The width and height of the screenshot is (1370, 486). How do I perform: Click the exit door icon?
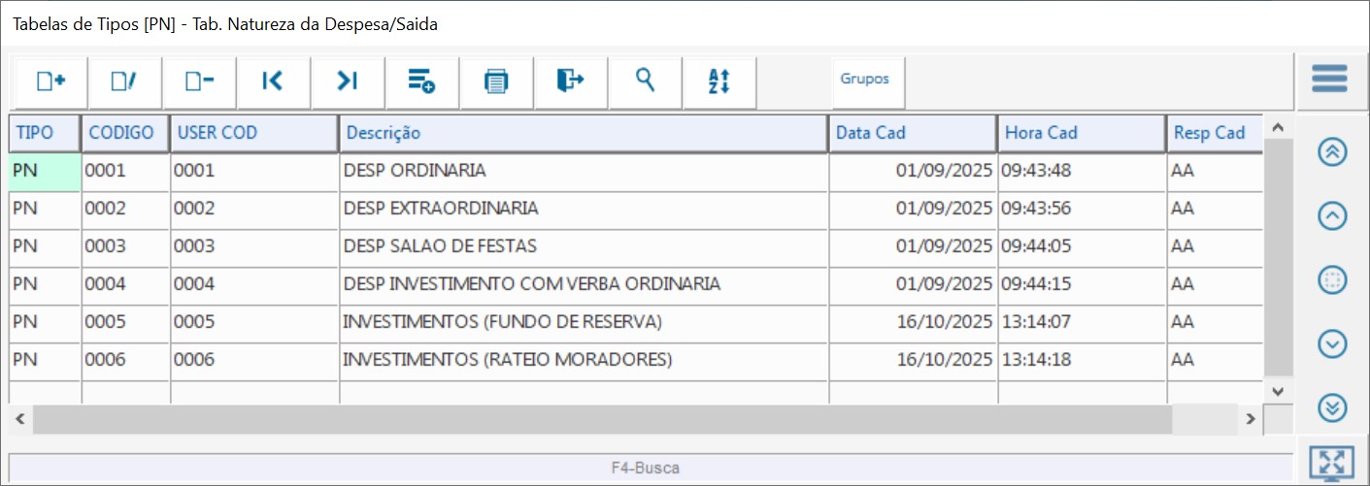[x=570, y=81]
